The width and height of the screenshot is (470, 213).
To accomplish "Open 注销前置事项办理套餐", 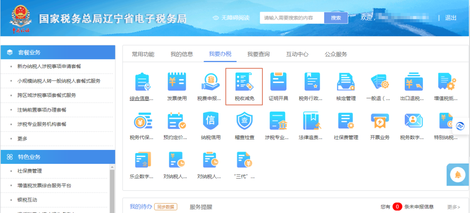I will 42,110.
